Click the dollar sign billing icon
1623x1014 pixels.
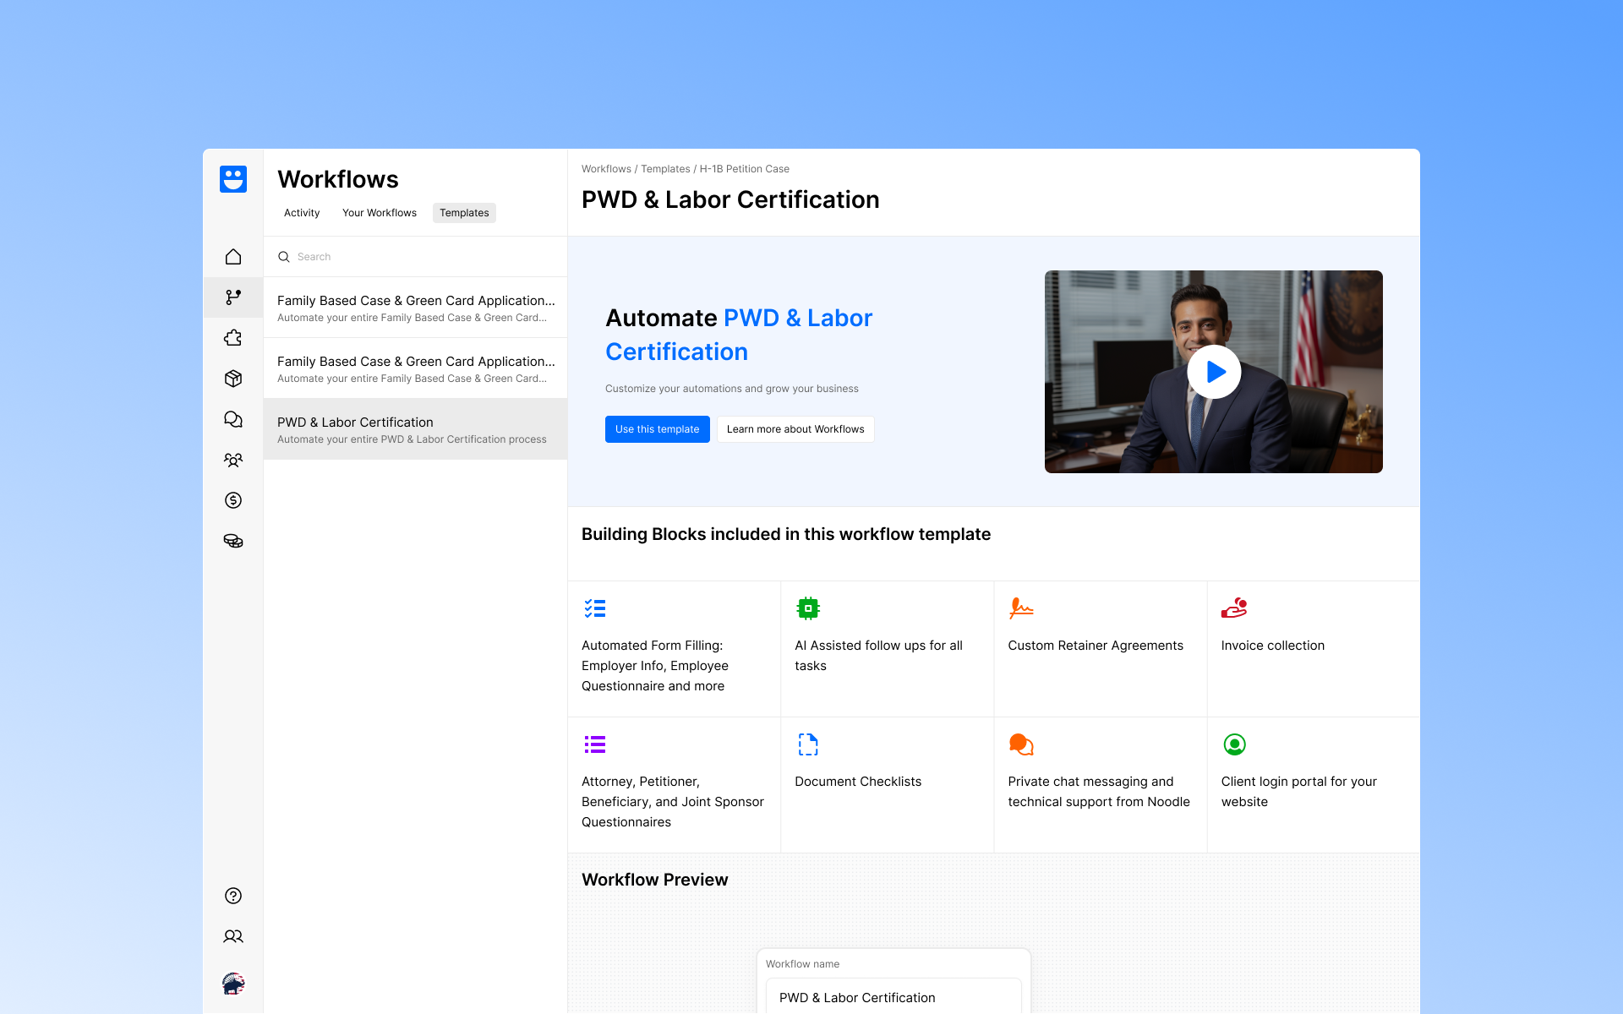coord(233,500)
